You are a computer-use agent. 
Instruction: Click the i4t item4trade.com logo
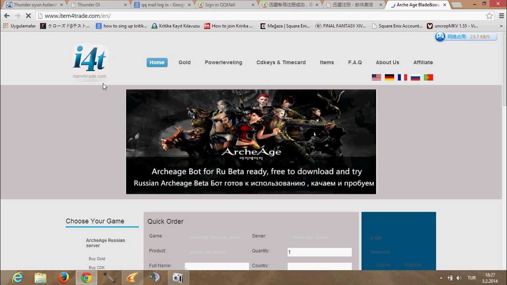point(90,62)
